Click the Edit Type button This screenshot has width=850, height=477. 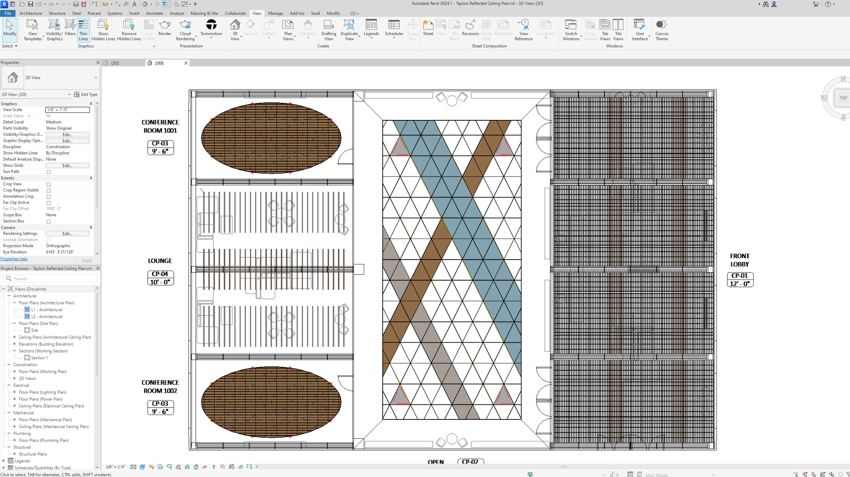coord(86,94)
